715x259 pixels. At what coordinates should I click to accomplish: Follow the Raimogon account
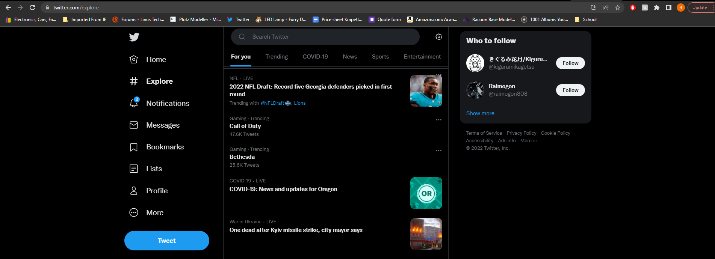(x=570, y=90)
